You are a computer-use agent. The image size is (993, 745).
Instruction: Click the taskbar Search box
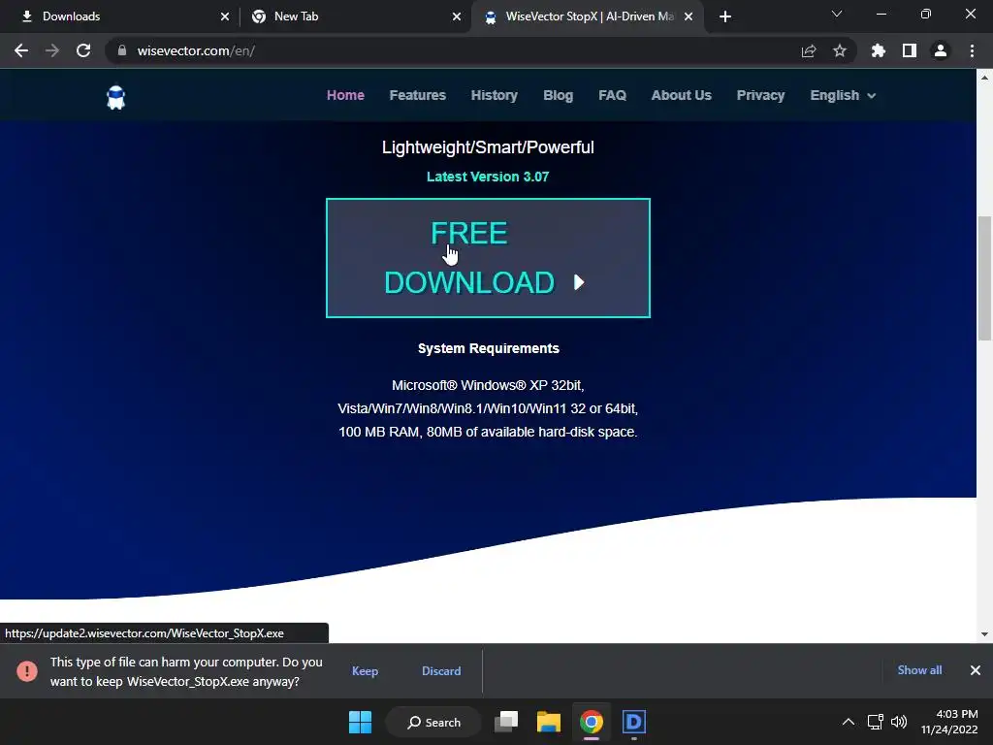433,722
